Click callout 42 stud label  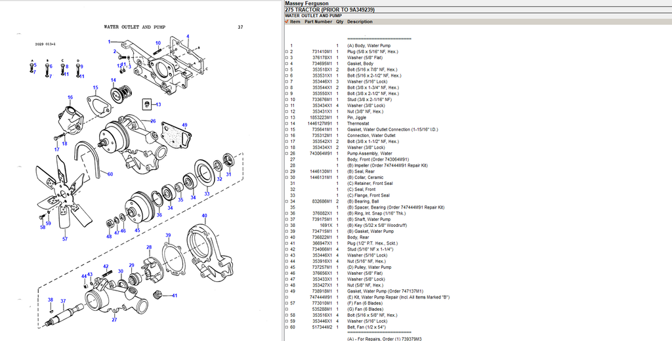click(106, 266)
